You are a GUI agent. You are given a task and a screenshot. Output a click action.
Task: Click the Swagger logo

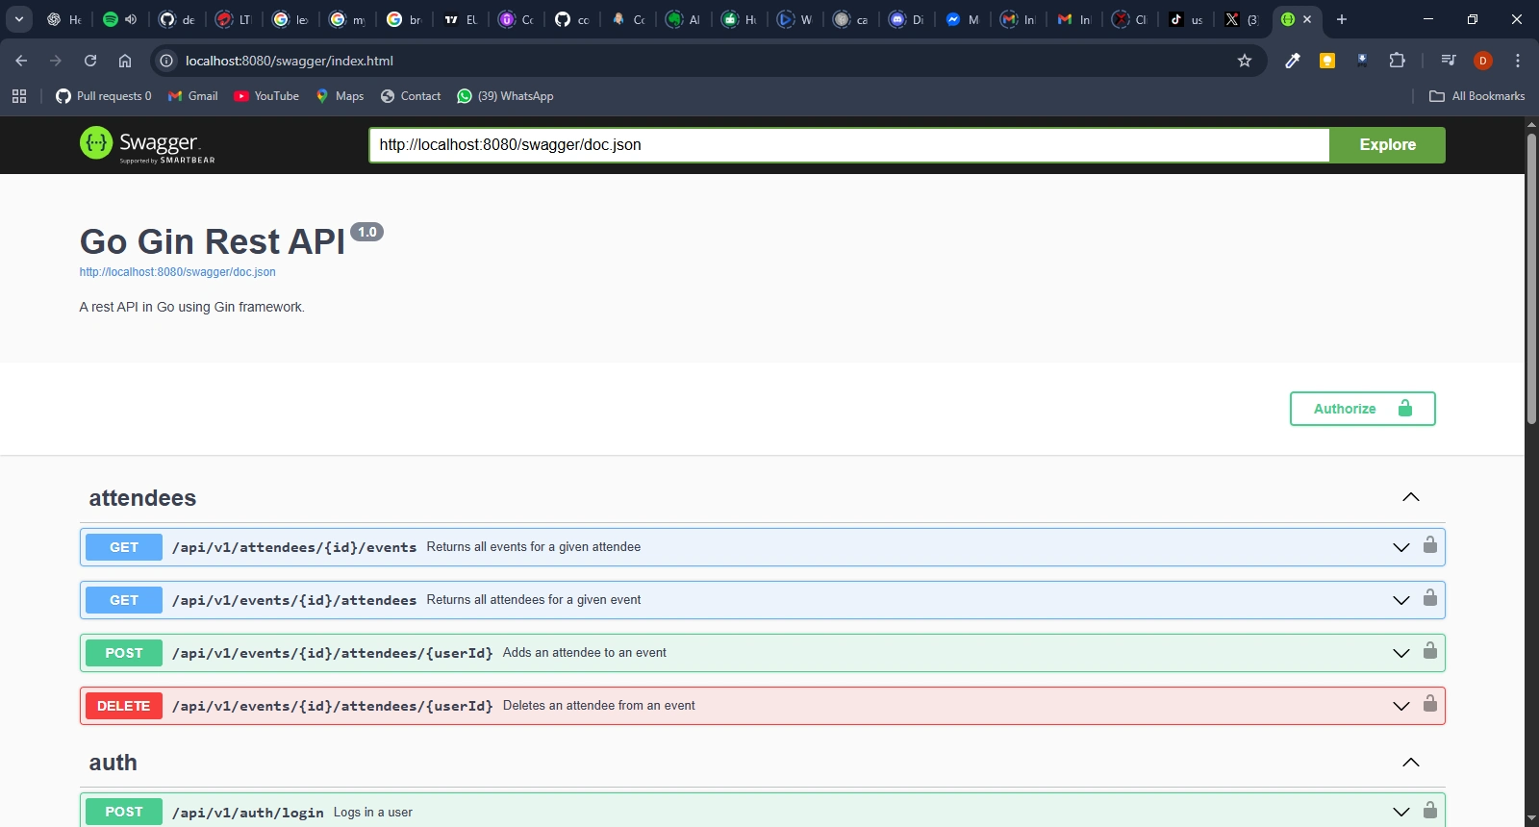(x=147, y=145)
